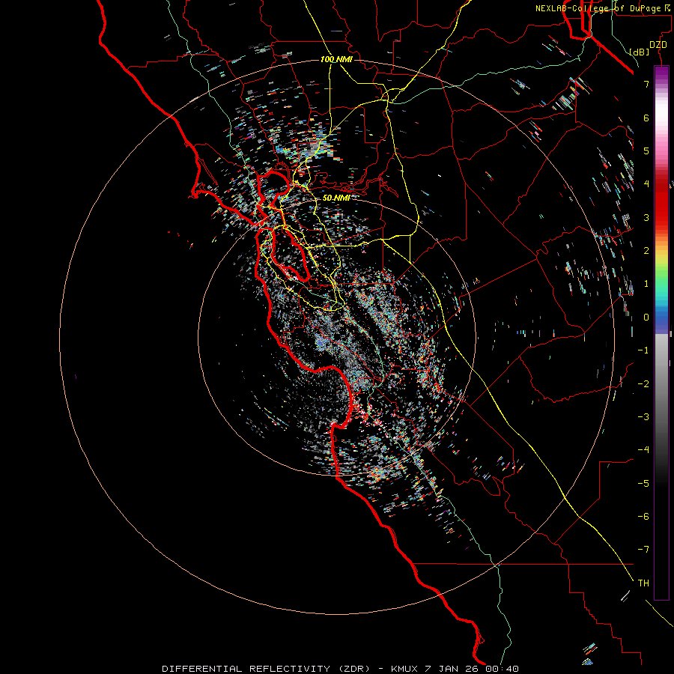Click the "100 NMI" range ring label
This screenshot has width=674, height=674.
(x=336, y=59)
